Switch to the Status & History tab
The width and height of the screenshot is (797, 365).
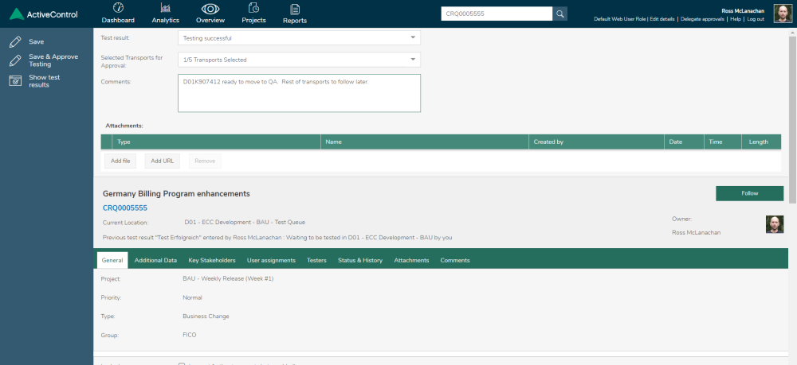pos(360,260)
